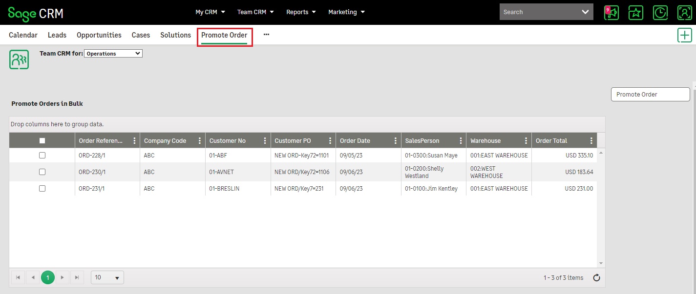Viewport: 696px width, 294px height.
Task: Refresh the grid with the reload icon
Action: (596, 277)
